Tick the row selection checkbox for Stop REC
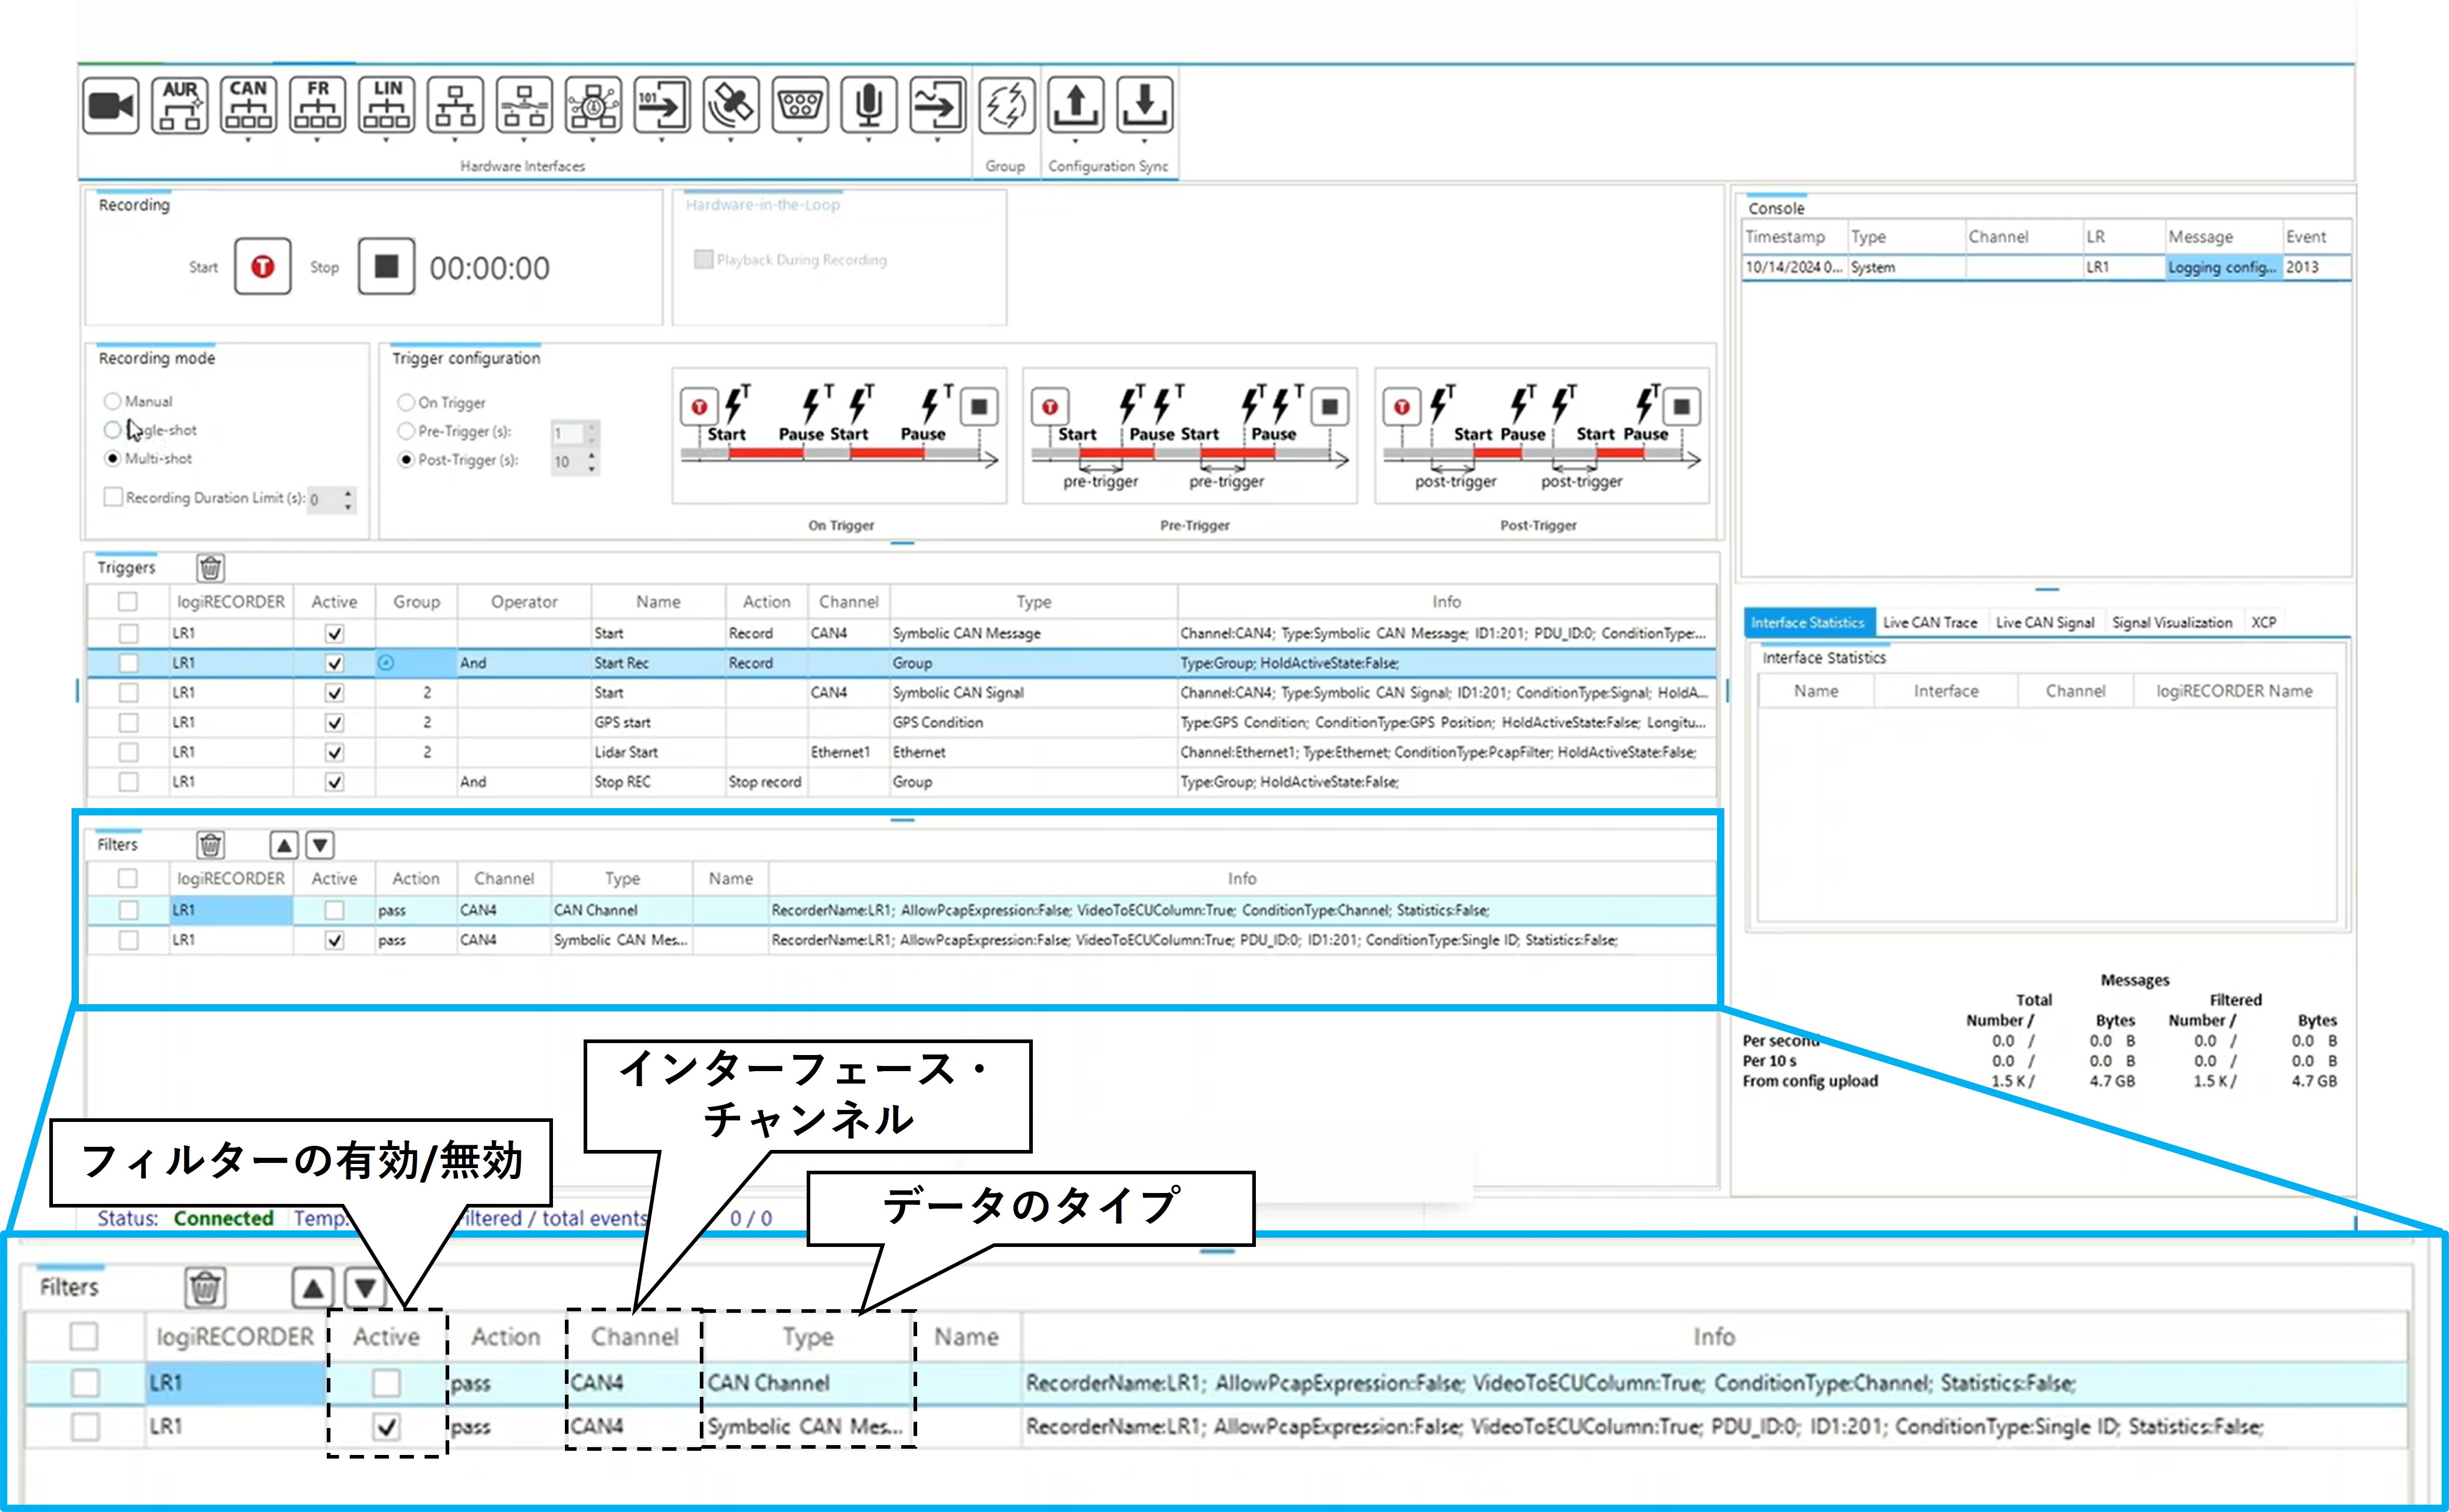 (128, 782)
